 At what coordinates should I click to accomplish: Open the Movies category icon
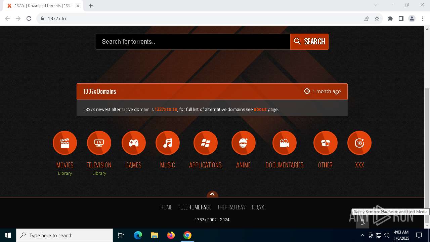coord(65,143)
